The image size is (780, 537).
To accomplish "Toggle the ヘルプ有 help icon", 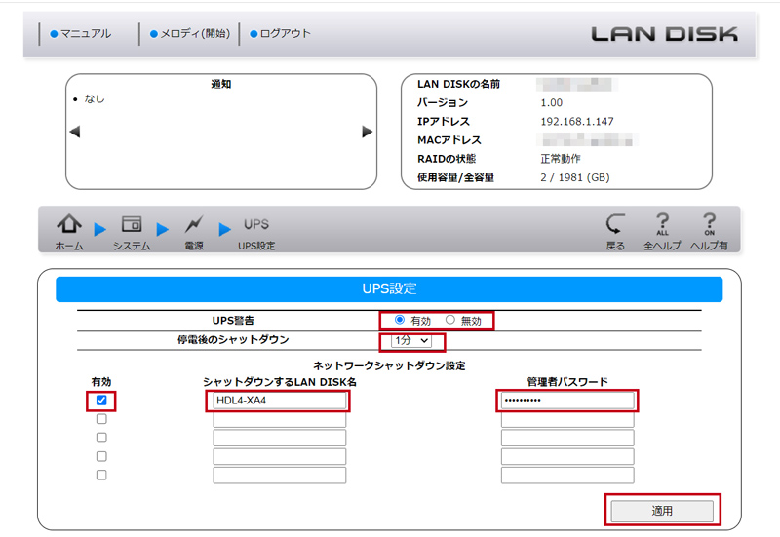I will 709,225.
